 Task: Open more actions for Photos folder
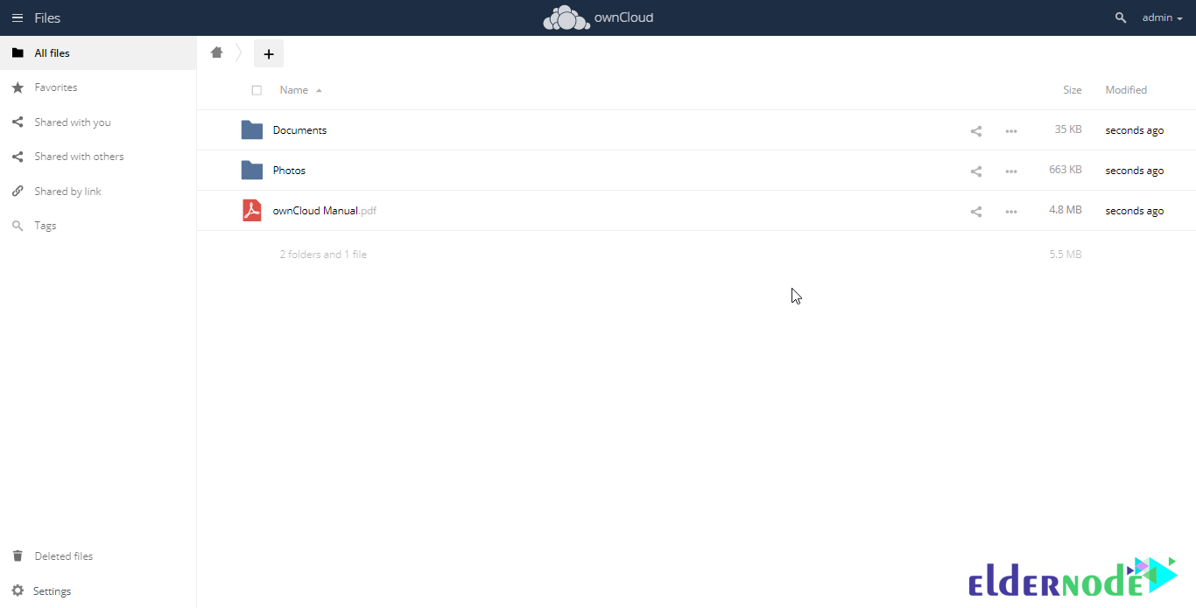pos(1011,171)
